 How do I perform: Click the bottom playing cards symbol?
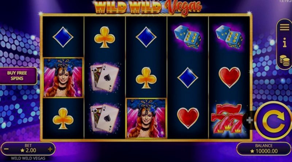click(x=105, y=118)
